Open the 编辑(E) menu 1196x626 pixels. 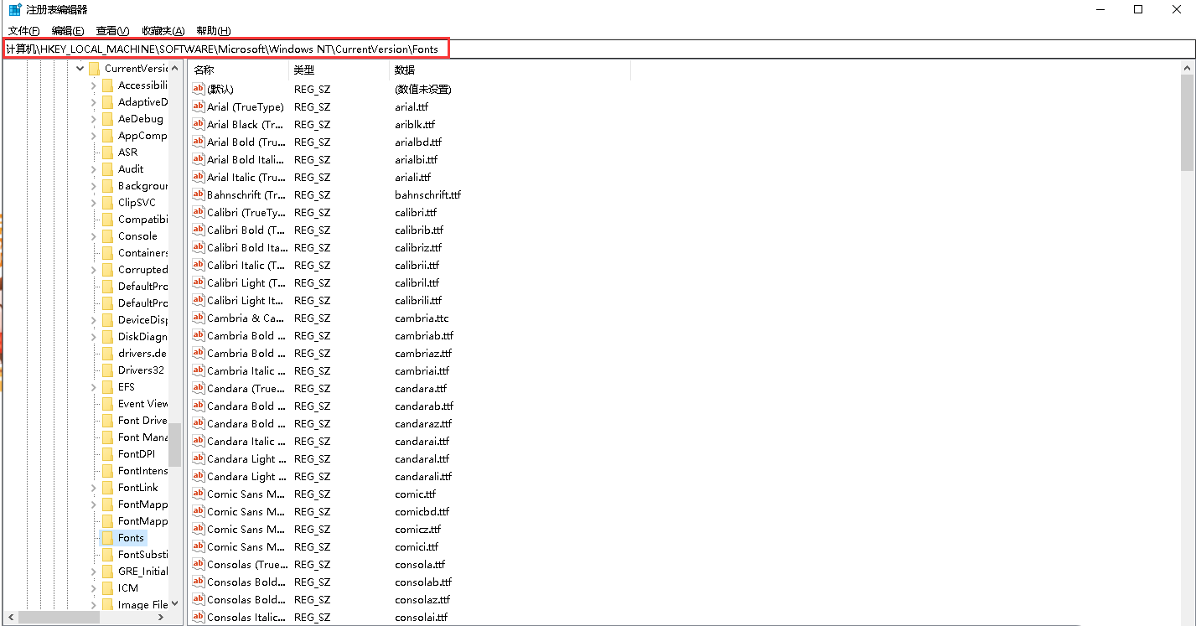(x=68, y=31)
